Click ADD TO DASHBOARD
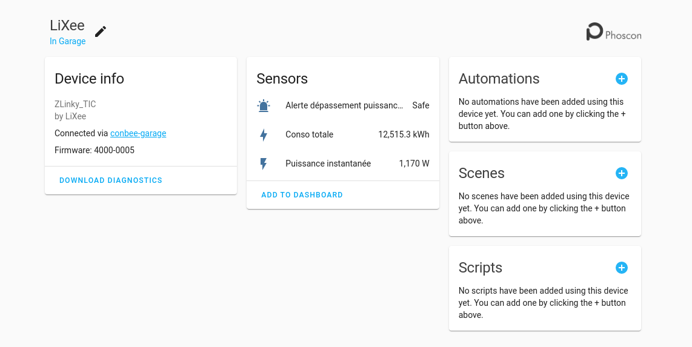692x347 pixels. (302, 195)
